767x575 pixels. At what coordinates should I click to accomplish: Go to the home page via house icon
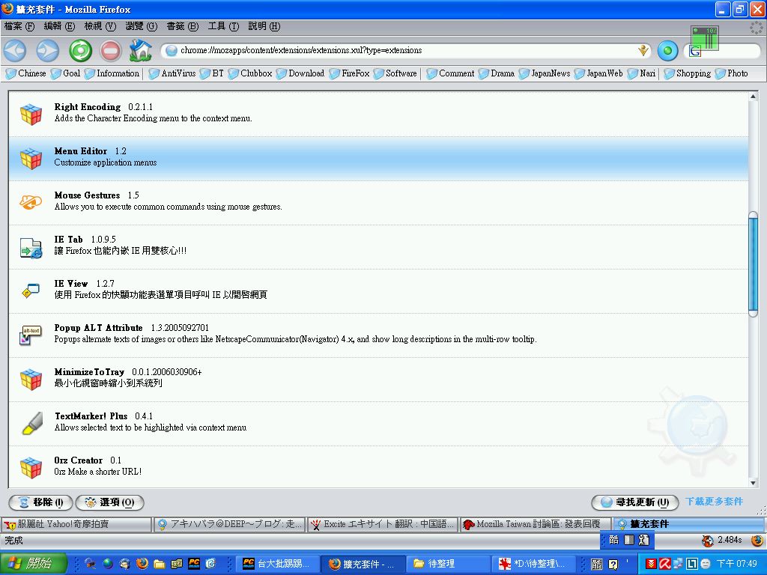pos(140,50)
